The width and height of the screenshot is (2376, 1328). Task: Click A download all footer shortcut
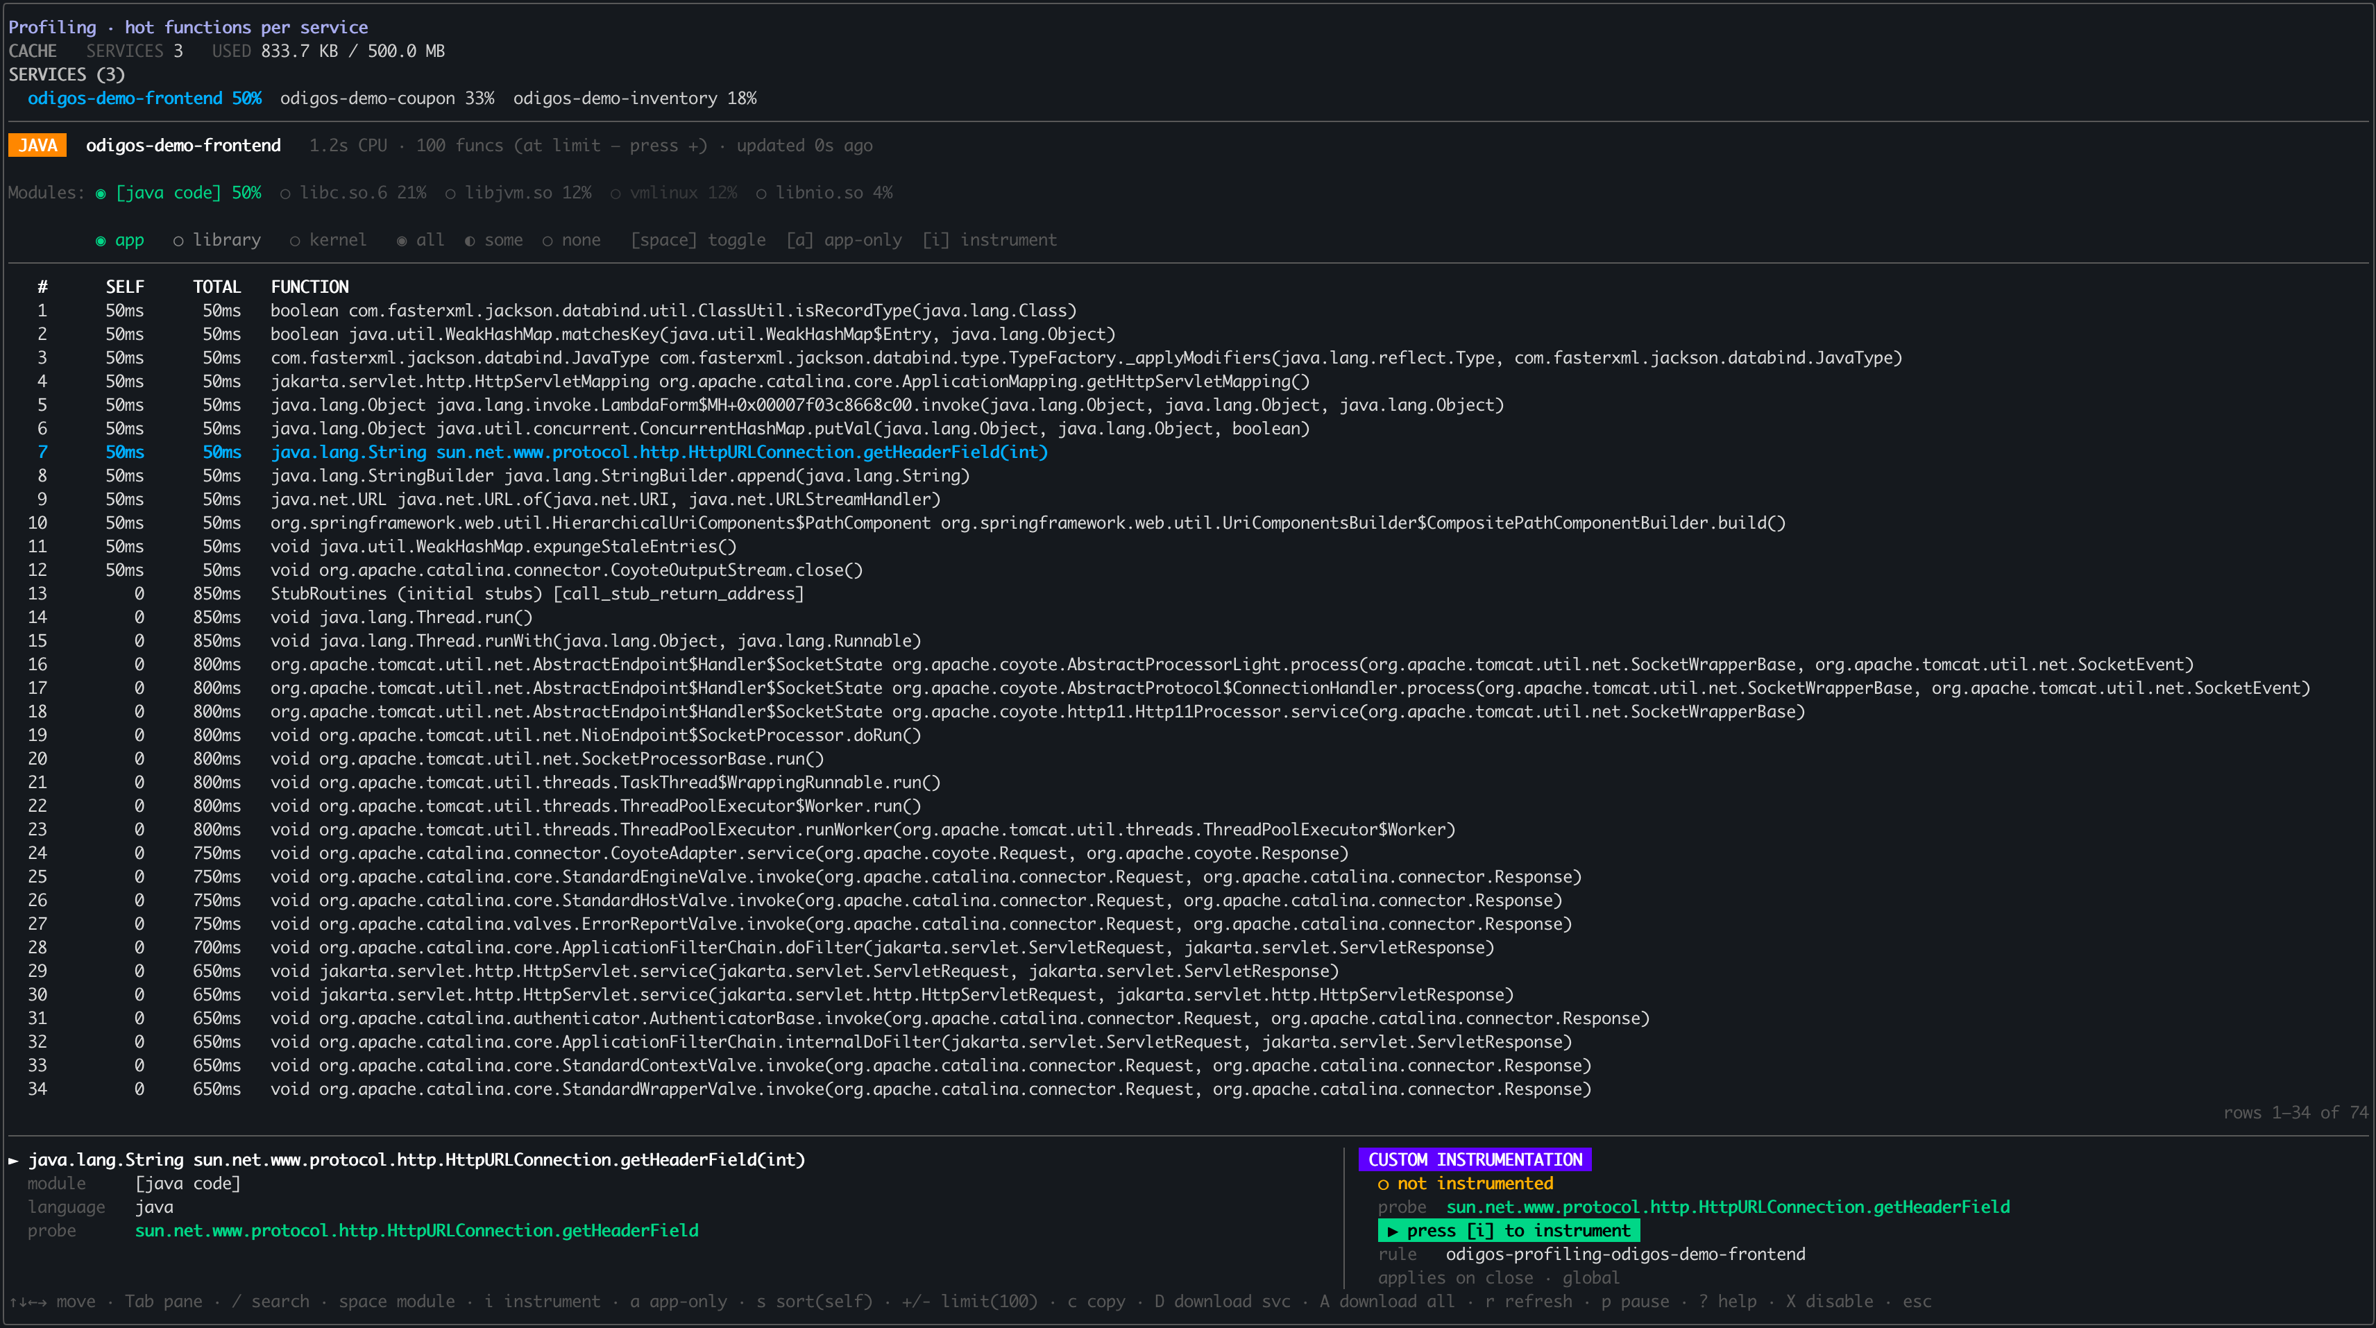1387,1301
